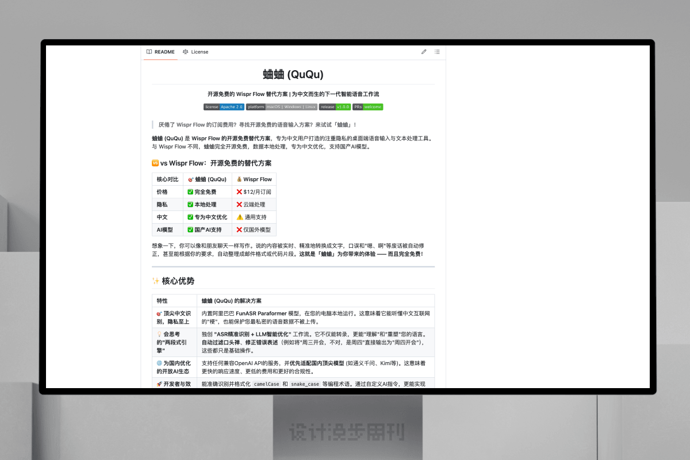The image size is (690, 460).
Task: Click the snake_case inline code text
Action: [304, 384]
